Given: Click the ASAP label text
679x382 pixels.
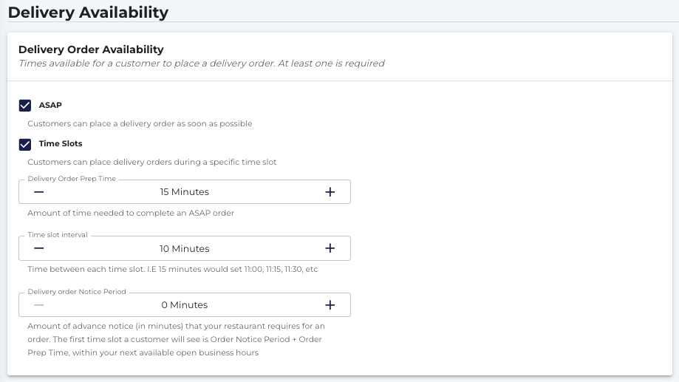Looking at the screenshot, I should (x=50, y=105).
